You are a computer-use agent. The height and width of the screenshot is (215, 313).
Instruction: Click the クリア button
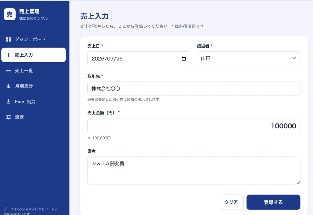click(x=231, y=202)
